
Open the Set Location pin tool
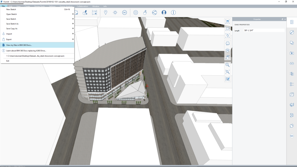(106, 12)
